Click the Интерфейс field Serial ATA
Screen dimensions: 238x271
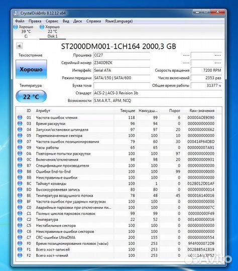click(x=122, y=70)
